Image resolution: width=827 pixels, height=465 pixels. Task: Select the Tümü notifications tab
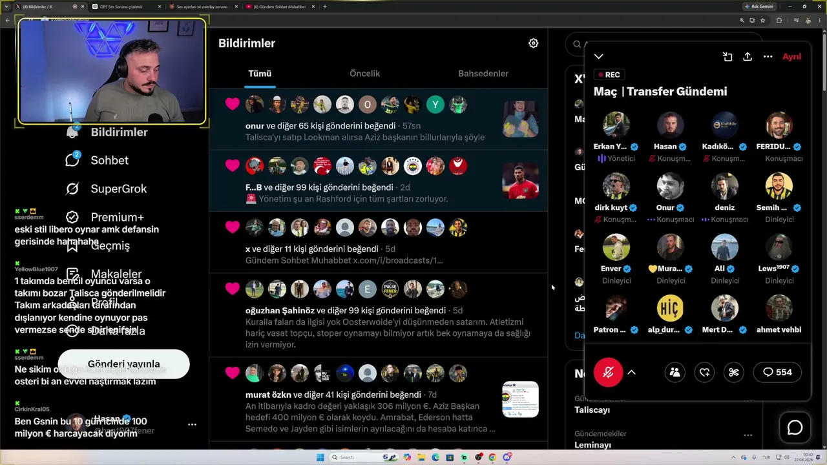(x=260, y=74)
